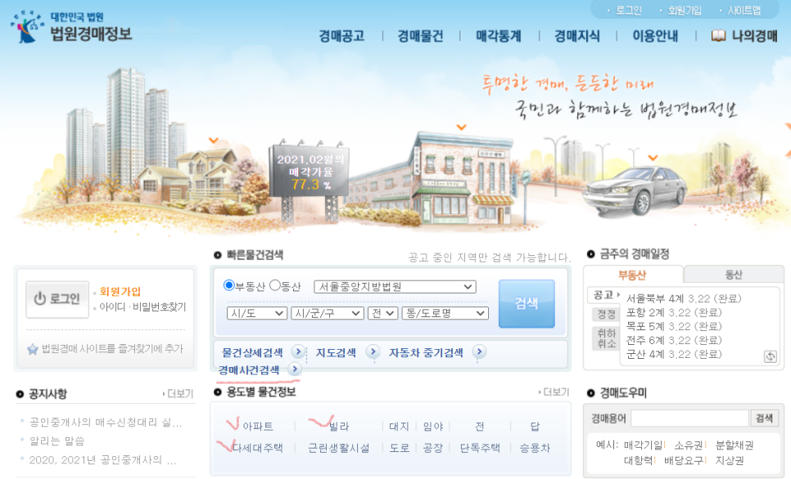Open the 서울중앙지방법원 court dropdown

pyautogui.click(x=395, y=286)
